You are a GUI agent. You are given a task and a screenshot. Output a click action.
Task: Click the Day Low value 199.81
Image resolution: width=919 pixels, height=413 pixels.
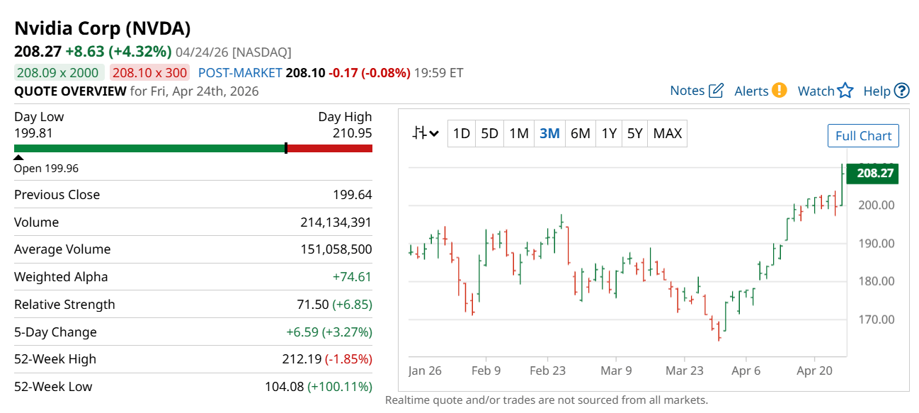[33, 132]
